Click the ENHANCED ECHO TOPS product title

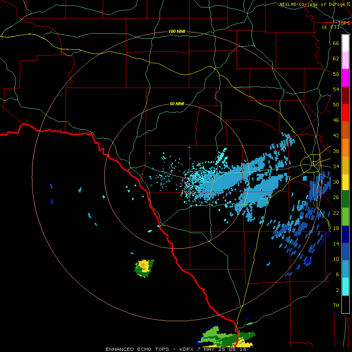pos(137,349)
